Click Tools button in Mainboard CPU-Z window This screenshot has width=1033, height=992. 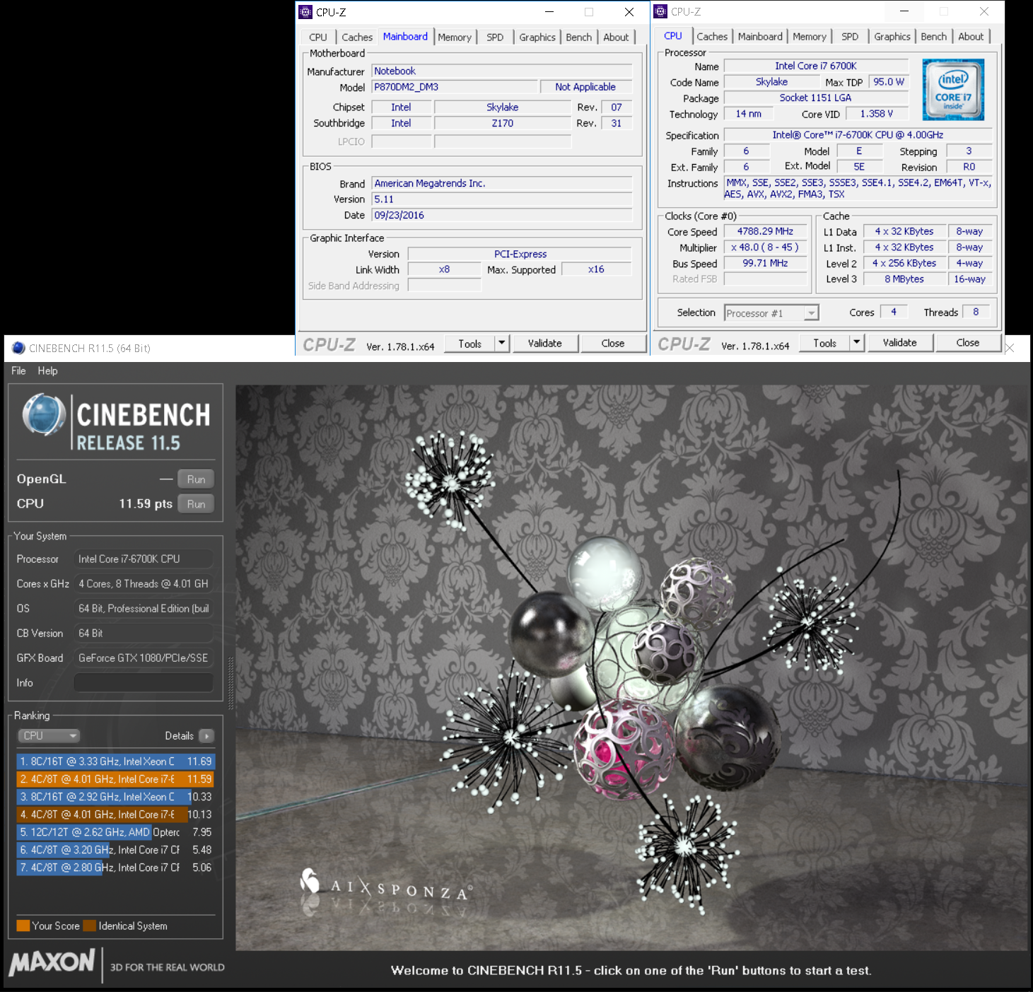click(x=469, y=343)
